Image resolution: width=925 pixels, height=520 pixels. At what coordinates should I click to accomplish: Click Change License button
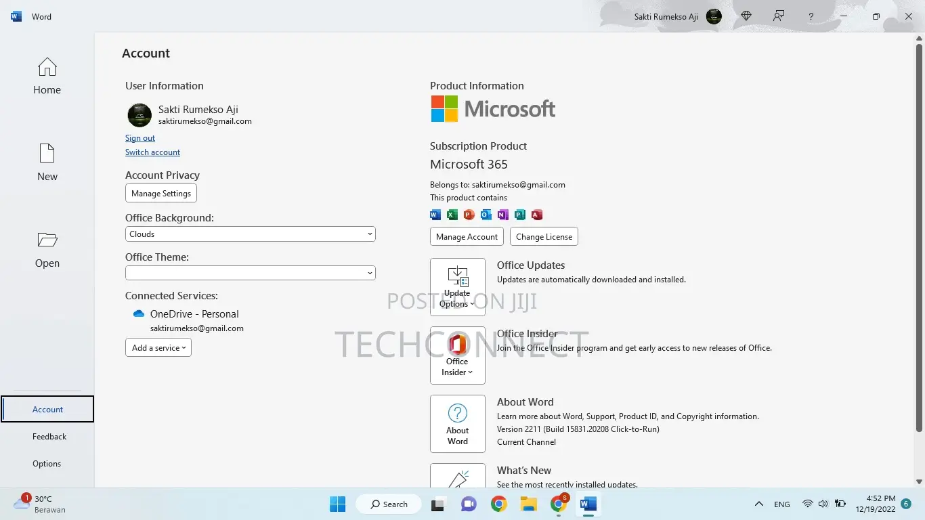(544, 236)
